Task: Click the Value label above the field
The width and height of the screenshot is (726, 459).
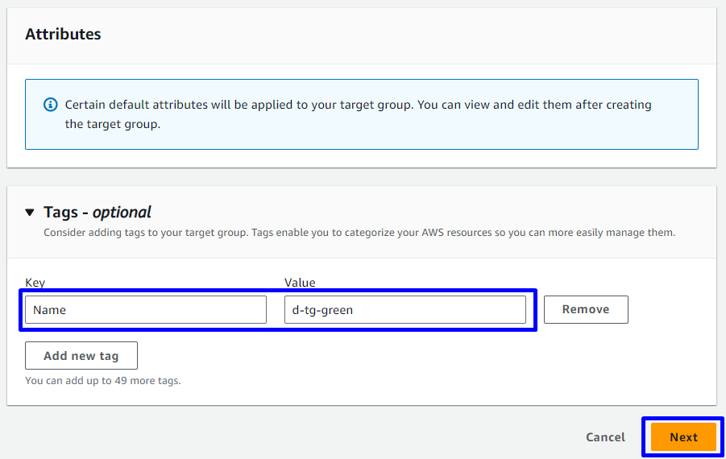Action: pos(300,283)
